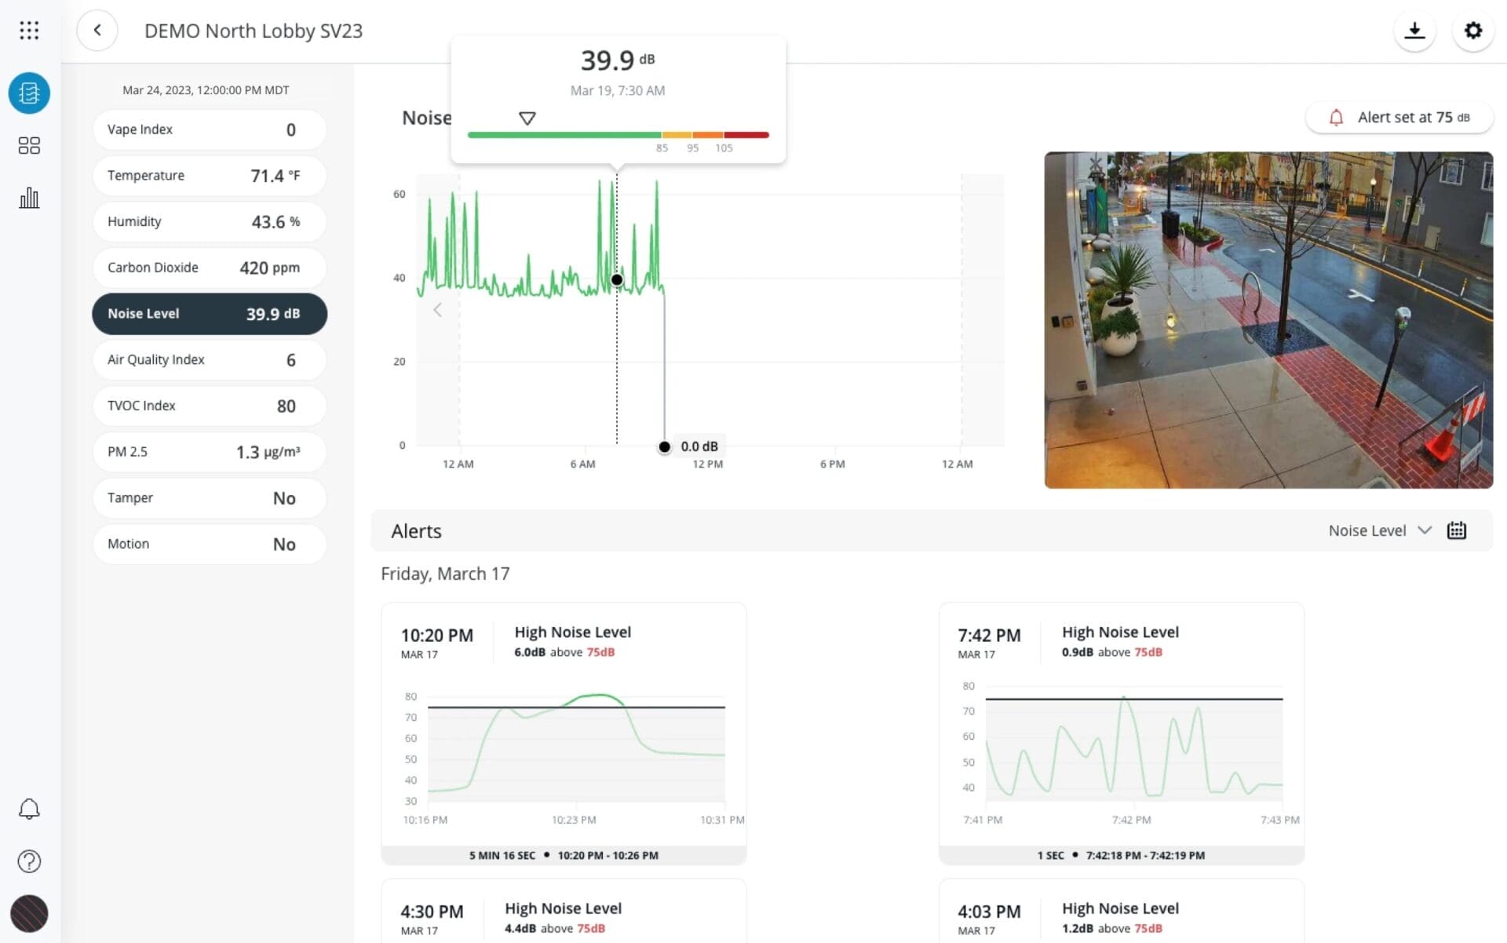Select the analytics bar chart icon
This screenshot has height=943, width=1507.
point(29,198)
